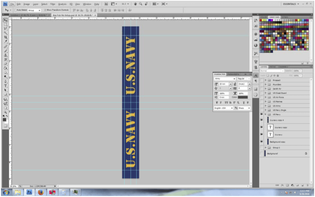Click the foreground color swatch in toolbox
315x197 pixels.
point(4,120)
